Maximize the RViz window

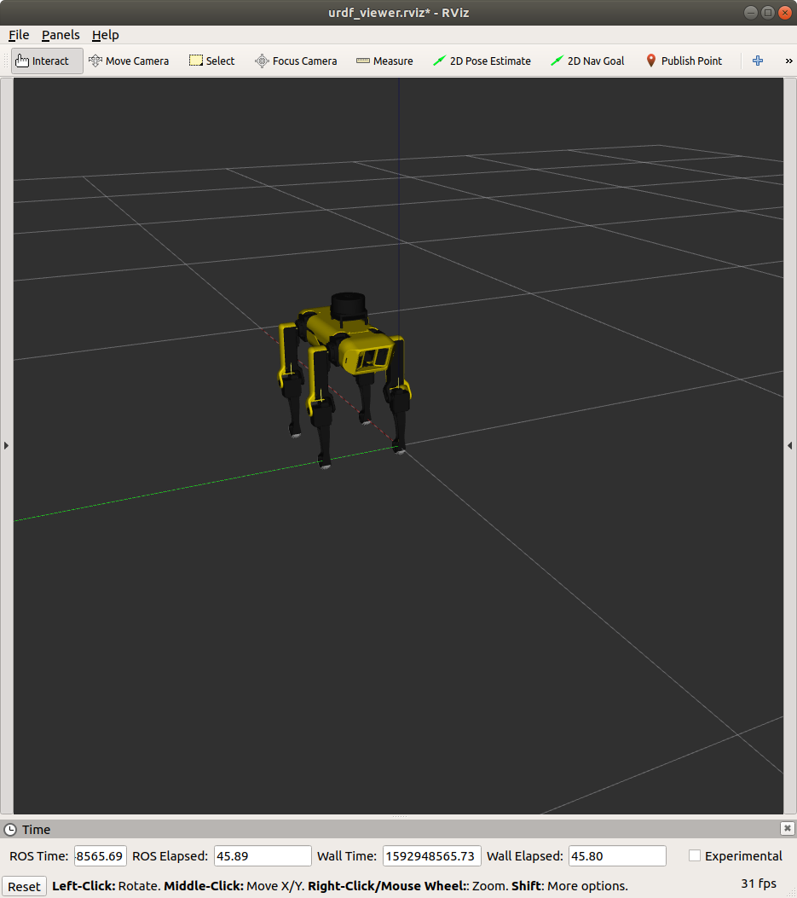pyautogui.click(x=768, y=13)
